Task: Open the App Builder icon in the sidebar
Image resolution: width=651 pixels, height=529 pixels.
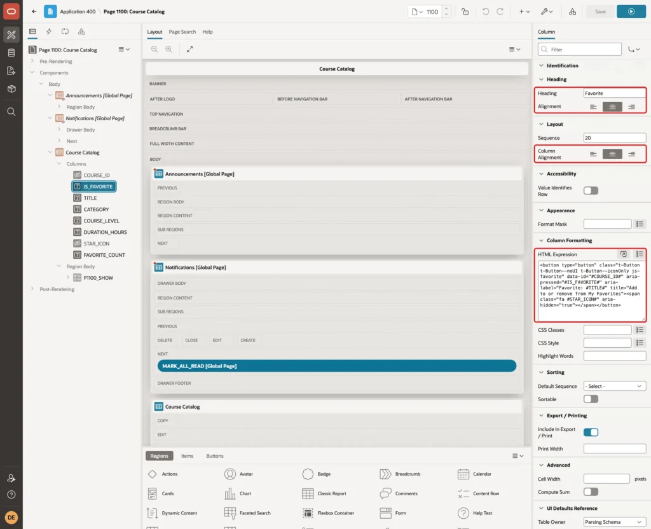Action: click(x=11, y=34)
